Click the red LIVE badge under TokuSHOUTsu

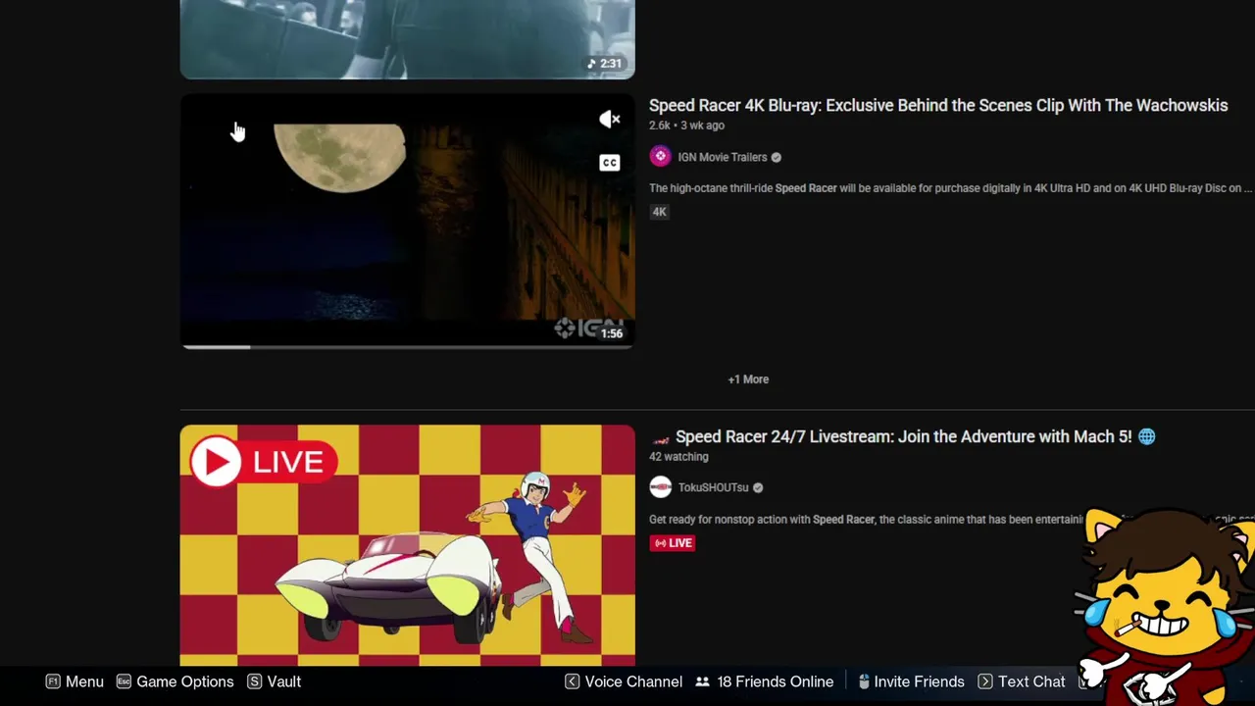point(673,543)
